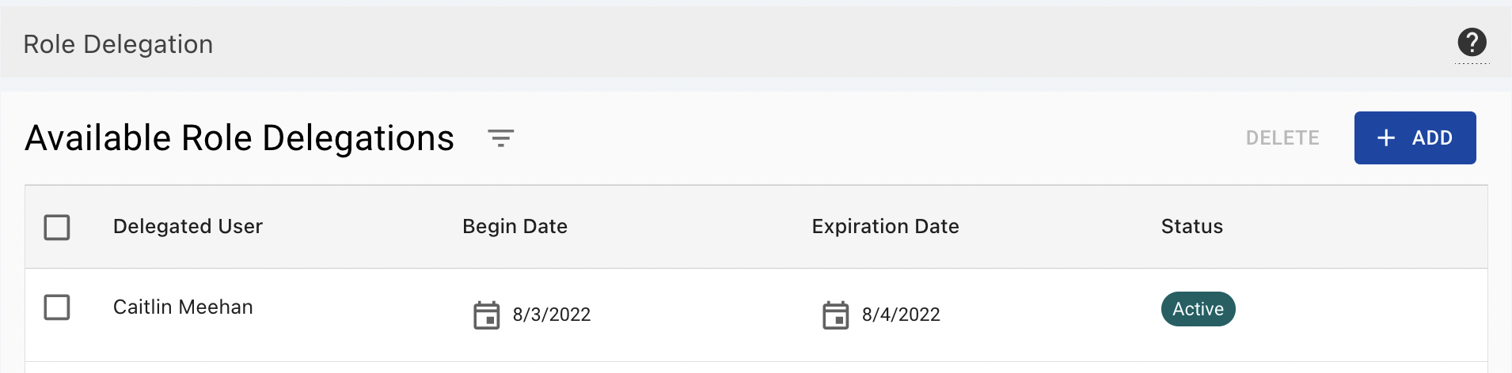
Task: Open the help question mark icon
Action: click(x=1472, y=42)
